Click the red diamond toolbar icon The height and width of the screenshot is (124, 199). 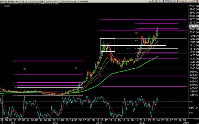point(163,1)
